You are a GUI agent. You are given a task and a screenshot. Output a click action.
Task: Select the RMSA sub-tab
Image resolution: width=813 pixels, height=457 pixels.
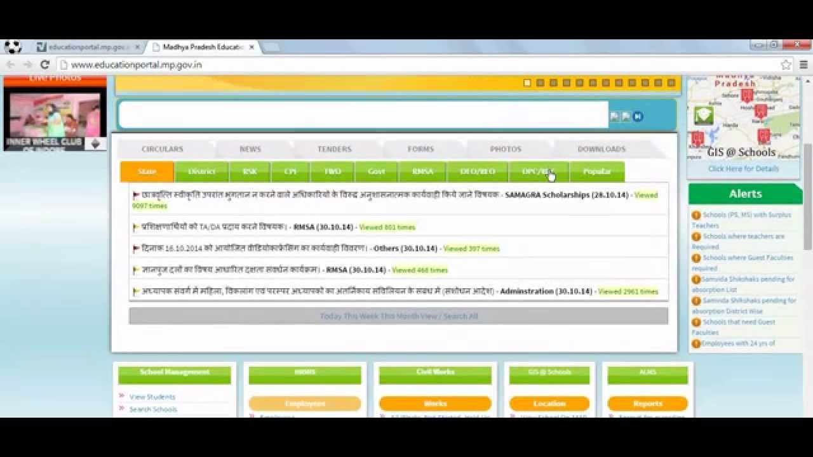click(x=422, y=171)
